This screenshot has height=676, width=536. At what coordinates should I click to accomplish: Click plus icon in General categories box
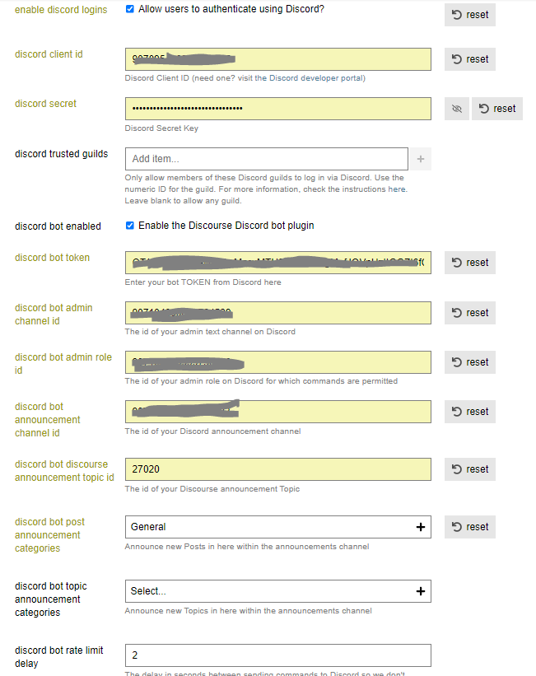point(421,527)
